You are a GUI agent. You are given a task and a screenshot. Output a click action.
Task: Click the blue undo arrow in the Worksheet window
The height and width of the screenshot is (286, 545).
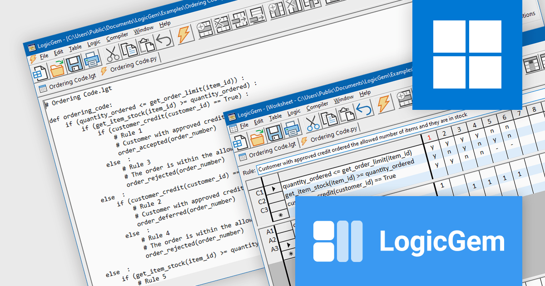tap(363, 109)
